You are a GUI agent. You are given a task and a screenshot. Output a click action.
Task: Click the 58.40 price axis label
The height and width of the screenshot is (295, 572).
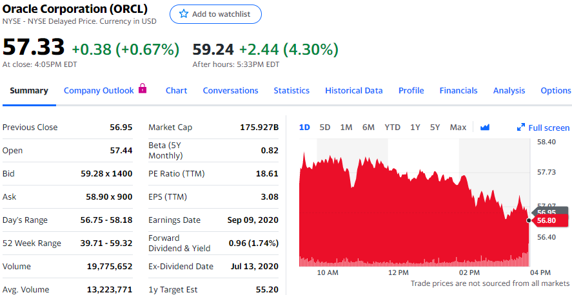[x=547, y=142]
